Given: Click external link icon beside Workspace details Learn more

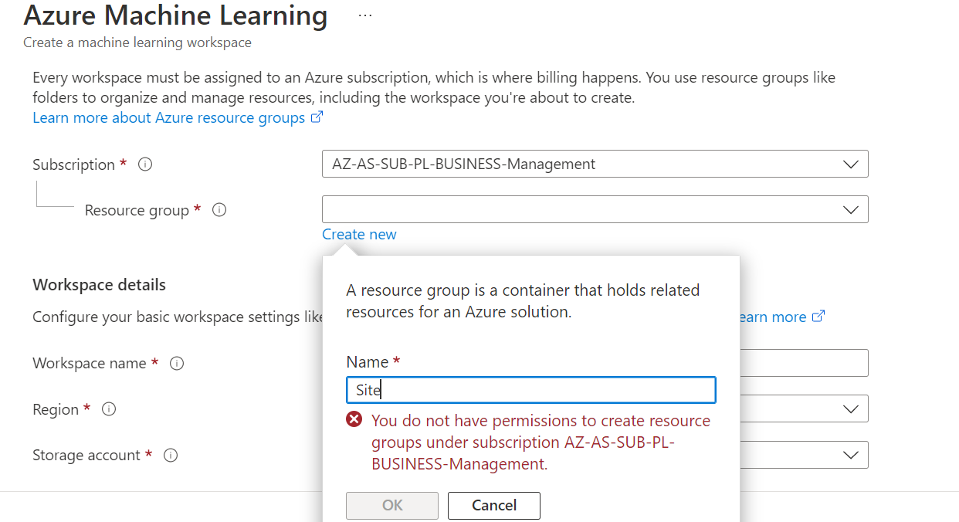Looking at the screenshot, I should point(818,317).
